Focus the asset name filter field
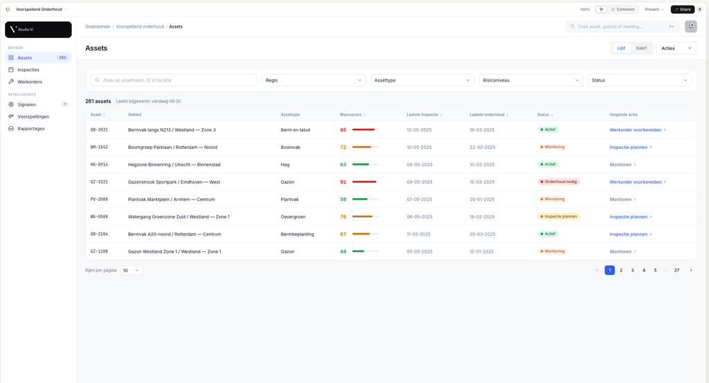This screenshot has height=383, width=709. [x=174, y=80]
